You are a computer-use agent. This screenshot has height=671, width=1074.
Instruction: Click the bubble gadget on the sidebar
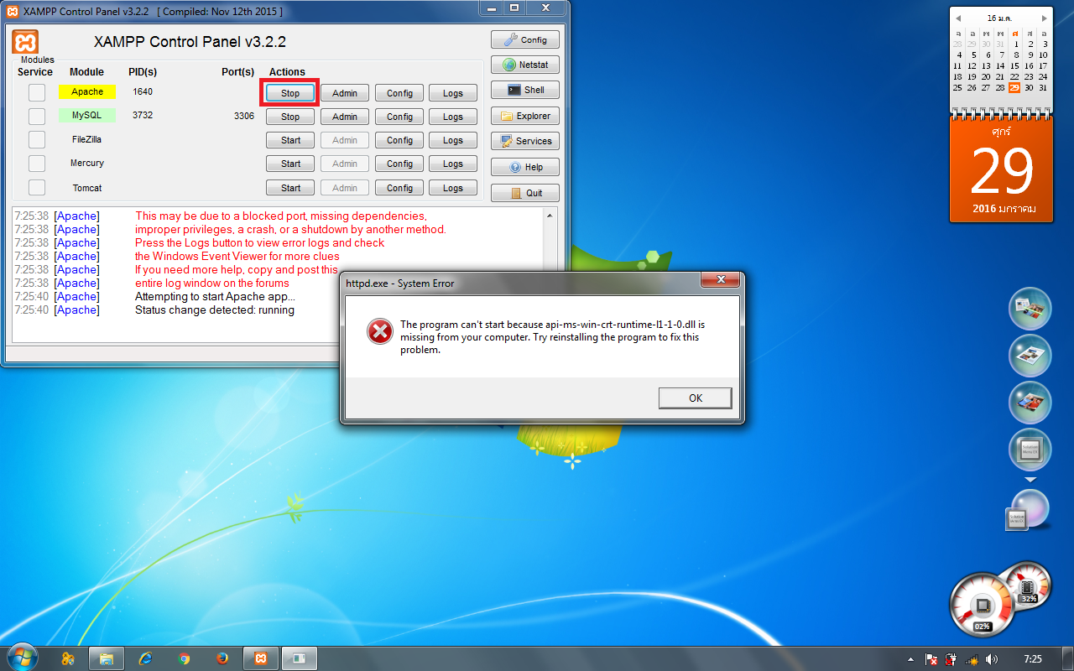pyautogui.click(x=1028, y=510)
